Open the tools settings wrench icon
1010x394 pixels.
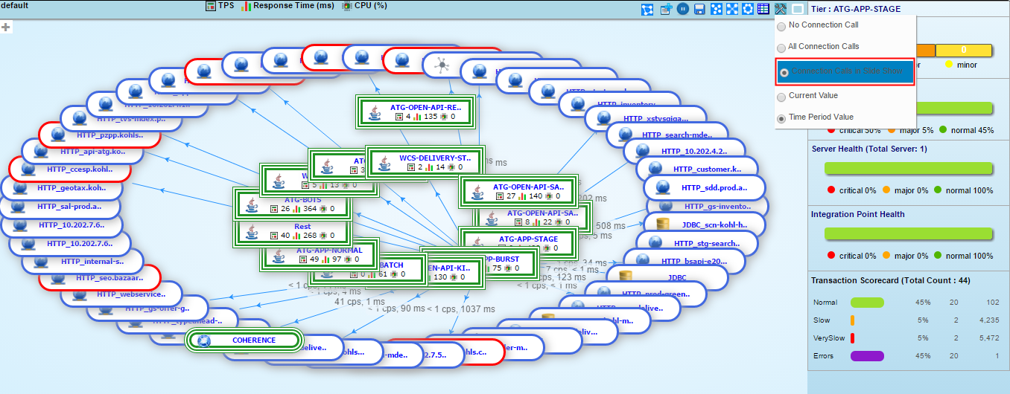(x=781, y=9)
